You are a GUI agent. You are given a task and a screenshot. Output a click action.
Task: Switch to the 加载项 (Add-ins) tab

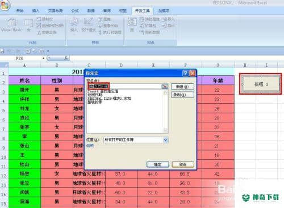coord(164,11)
